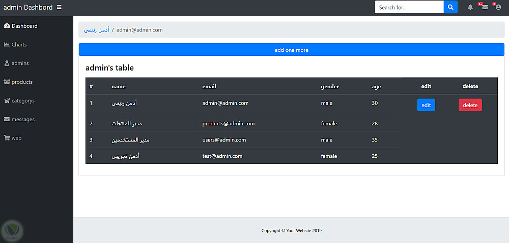Click the 'delete' column header

point(470,86)
